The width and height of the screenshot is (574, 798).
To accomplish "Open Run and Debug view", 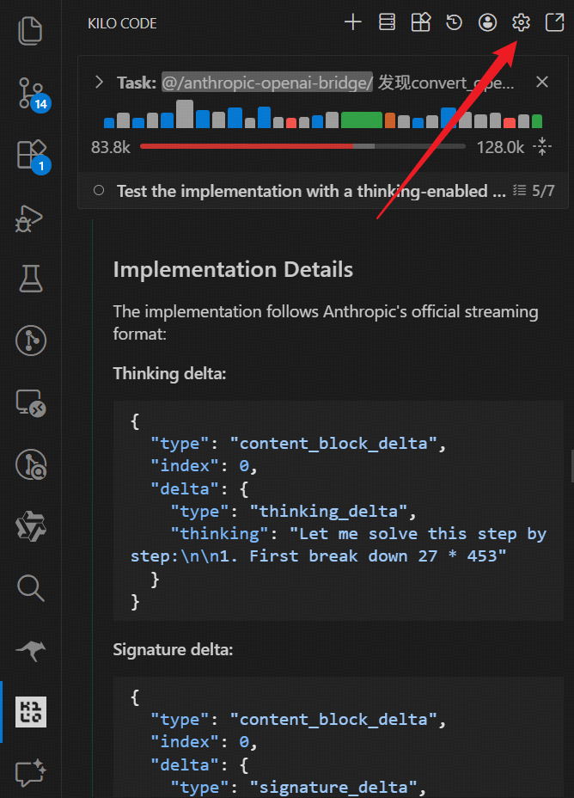I will 30,217.
